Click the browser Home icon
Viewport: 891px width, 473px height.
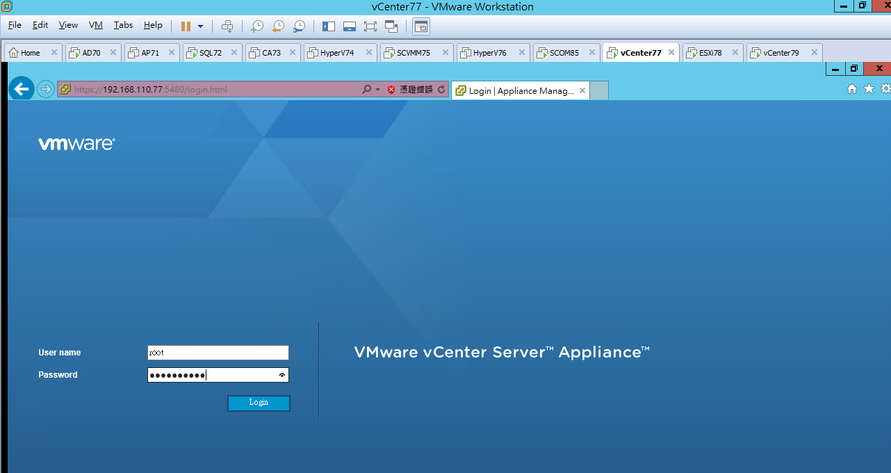(x=852, y=89)
